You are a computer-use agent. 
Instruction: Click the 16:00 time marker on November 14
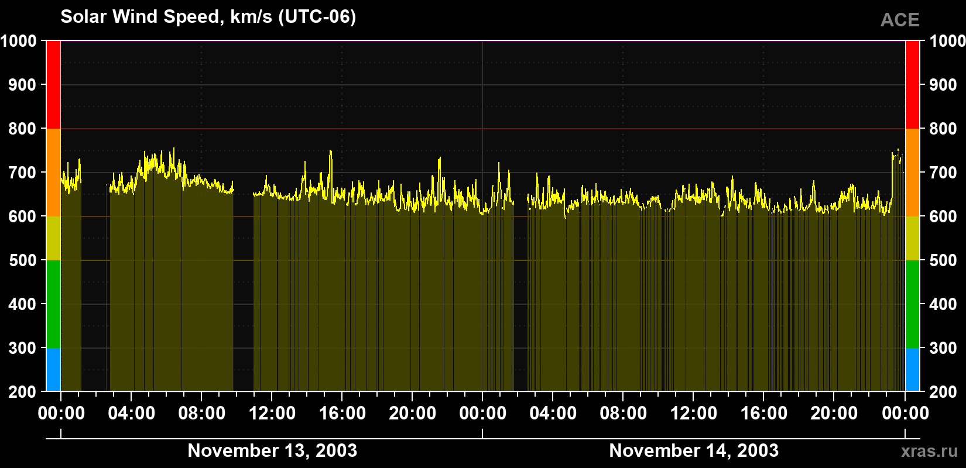(764, 413)
